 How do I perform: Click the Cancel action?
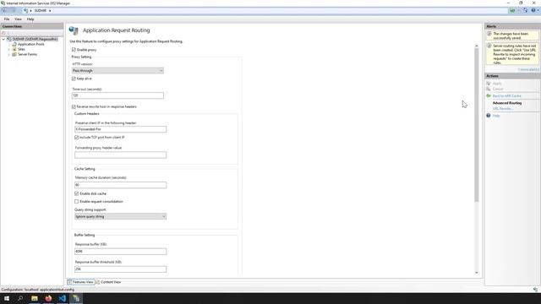[x=498, y=89]
